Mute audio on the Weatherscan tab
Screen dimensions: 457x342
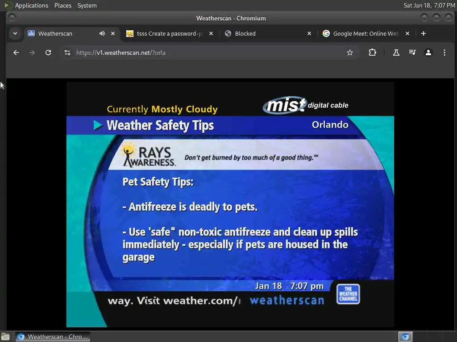click(102, 33)
